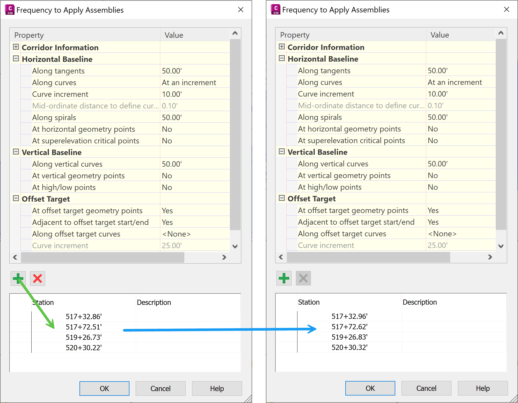
Task: Click Civil 3D app icon in left title bar
Action: [10, 10]
